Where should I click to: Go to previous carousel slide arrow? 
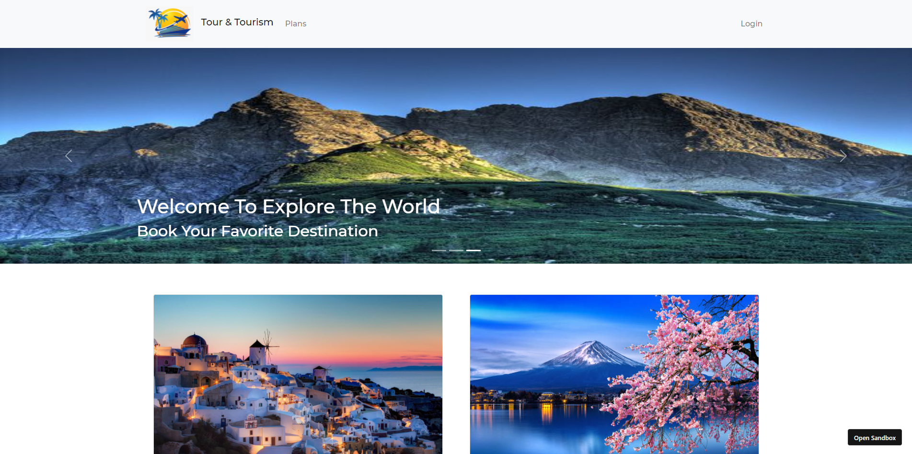(x=69, y=156)
